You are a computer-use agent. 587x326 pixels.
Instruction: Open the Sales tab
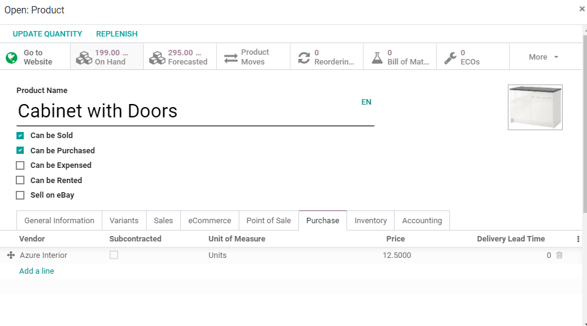point(163,221)
